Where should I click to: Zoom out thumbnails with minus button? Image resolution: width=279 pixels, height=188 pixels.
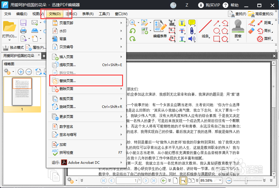pyautogui.click(x=29, y=72)
